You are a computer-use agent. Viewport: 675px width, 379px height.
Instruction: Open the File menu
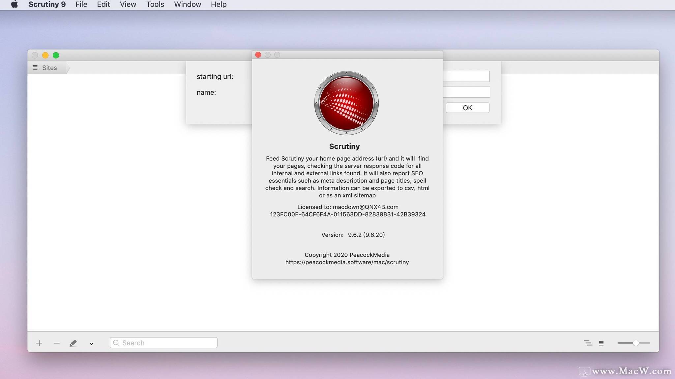81,5
